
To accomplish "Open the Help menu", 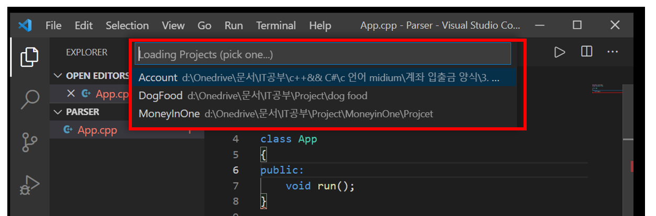I will (x=320, y=25).
